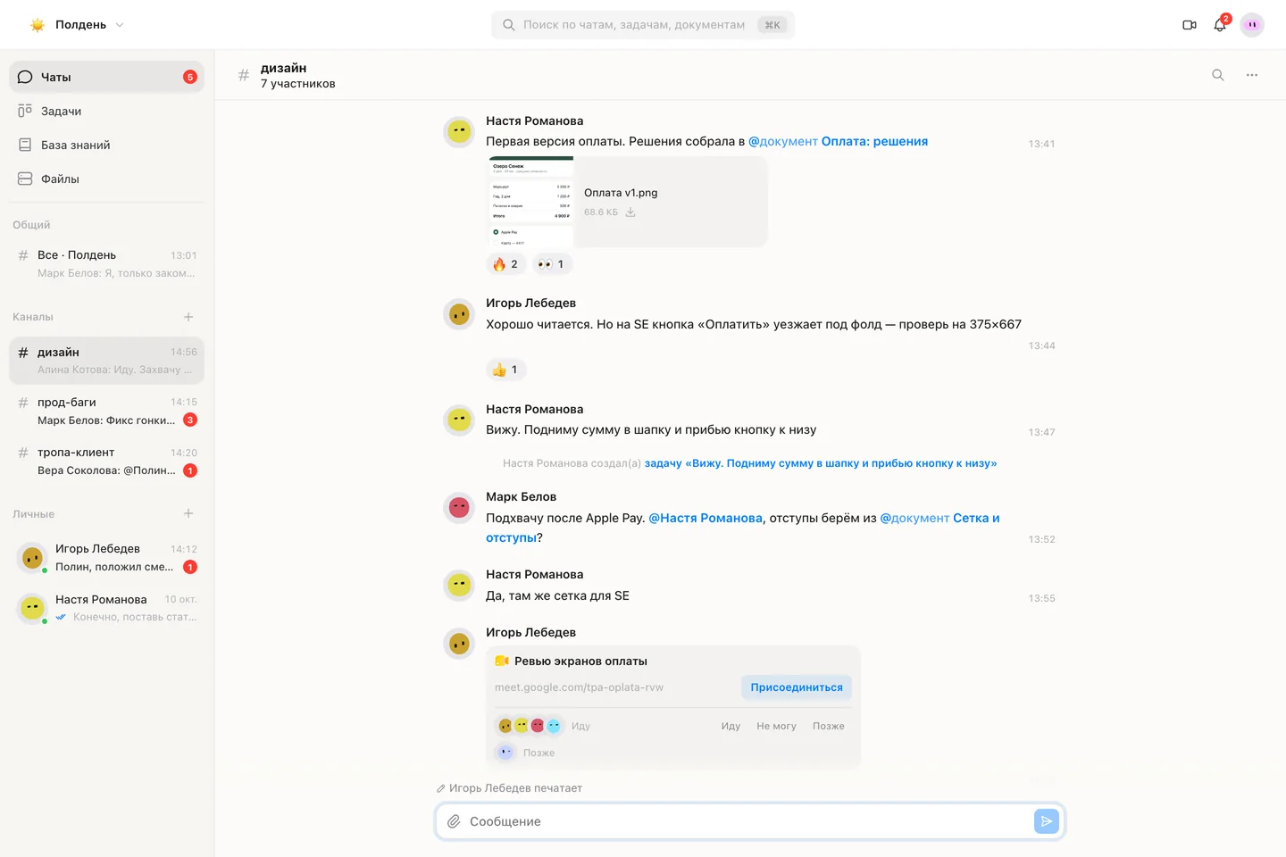
Task: Open the chat with Настя Романова
Action: (x=106, y=608)
